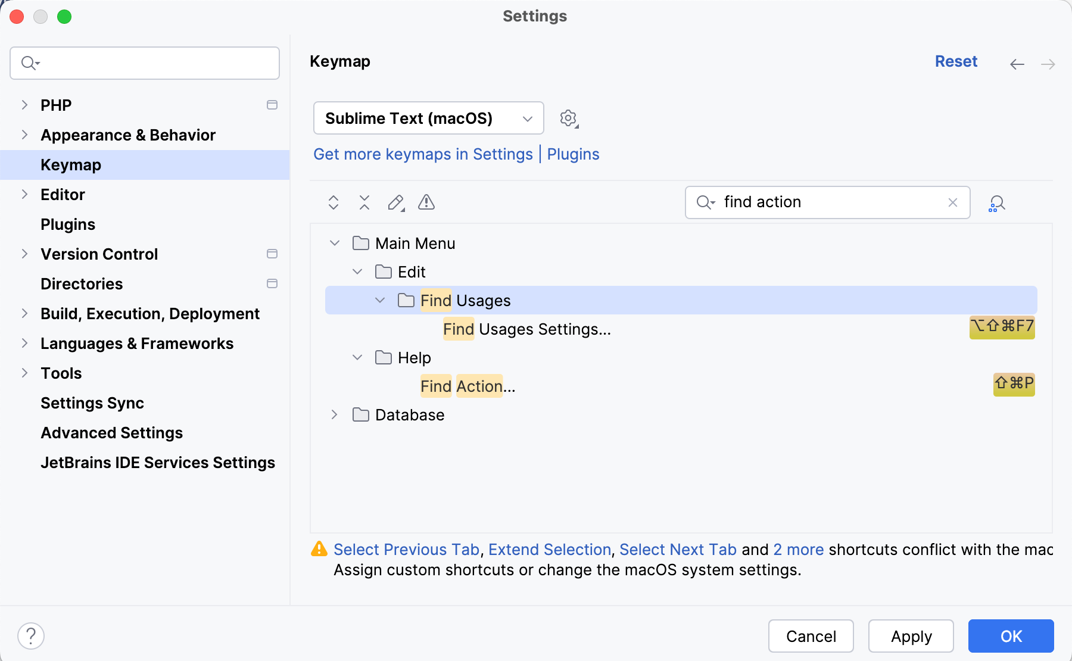Collapse all keymap tree nodes

(x=364, y=202)
